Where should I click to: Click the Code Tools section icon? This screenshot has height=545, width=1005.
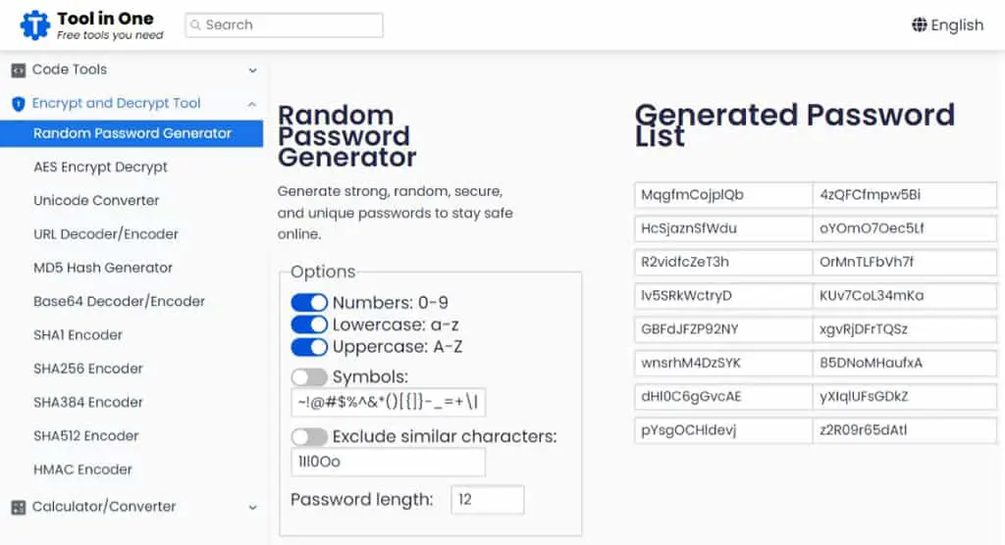click(19, 70)
